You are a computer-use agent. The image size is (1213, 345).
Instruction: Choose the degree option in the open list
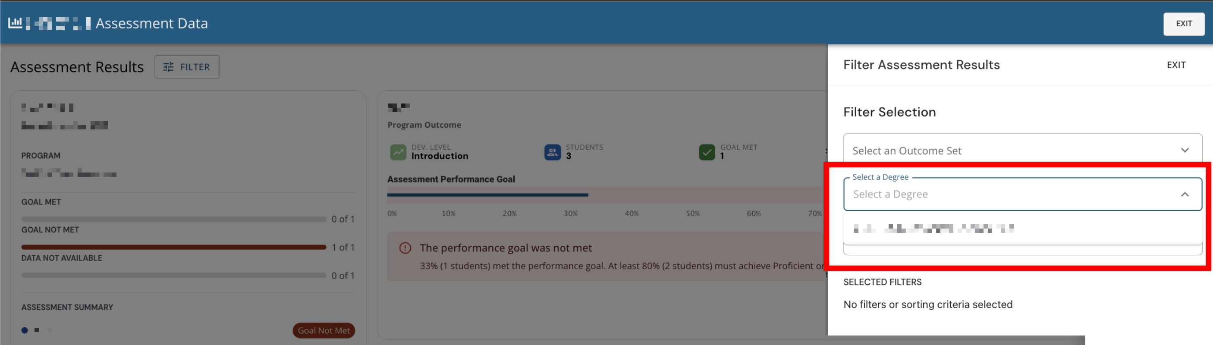tap(934, 229)
